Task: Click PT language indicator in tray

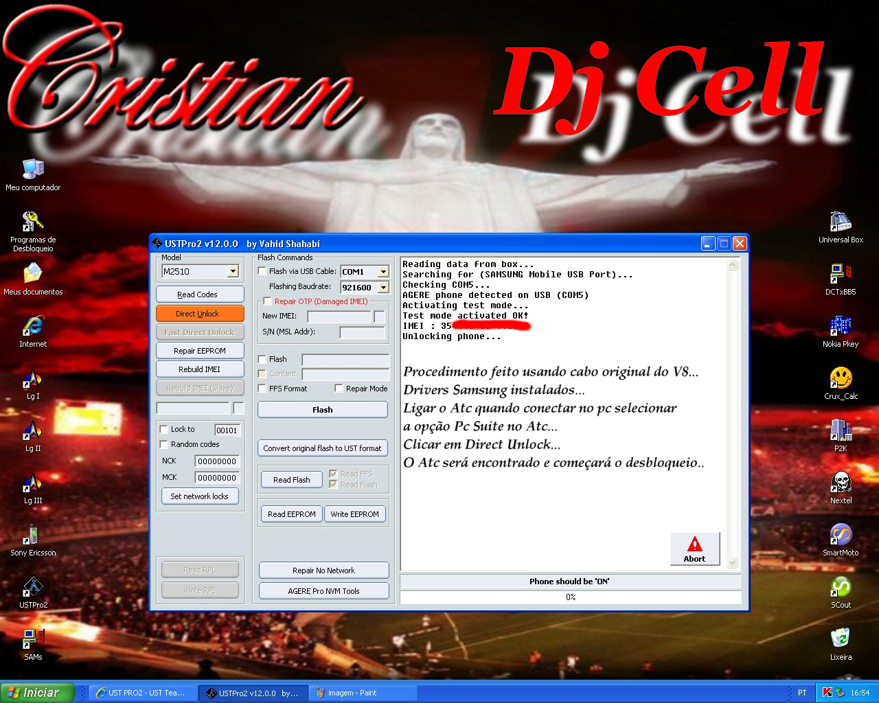Action: pyautogui.click(x=802, y=693)
